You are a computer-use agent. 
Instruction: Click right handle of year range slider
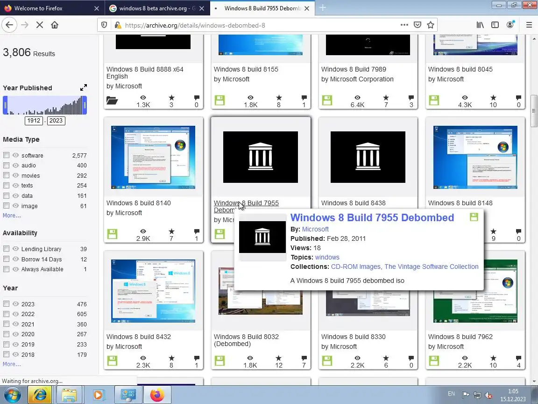[85, 105]
